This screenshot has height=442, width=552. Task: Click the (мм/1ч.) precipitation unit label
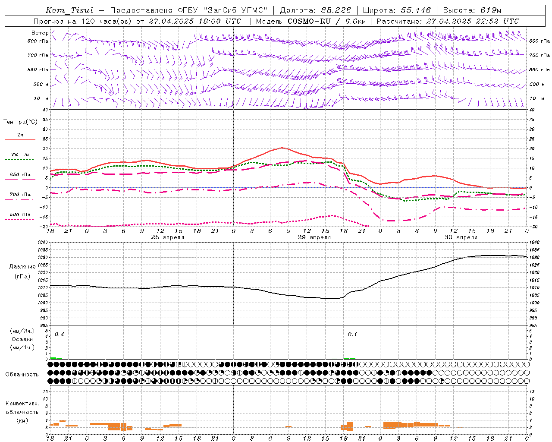[22, 347]
